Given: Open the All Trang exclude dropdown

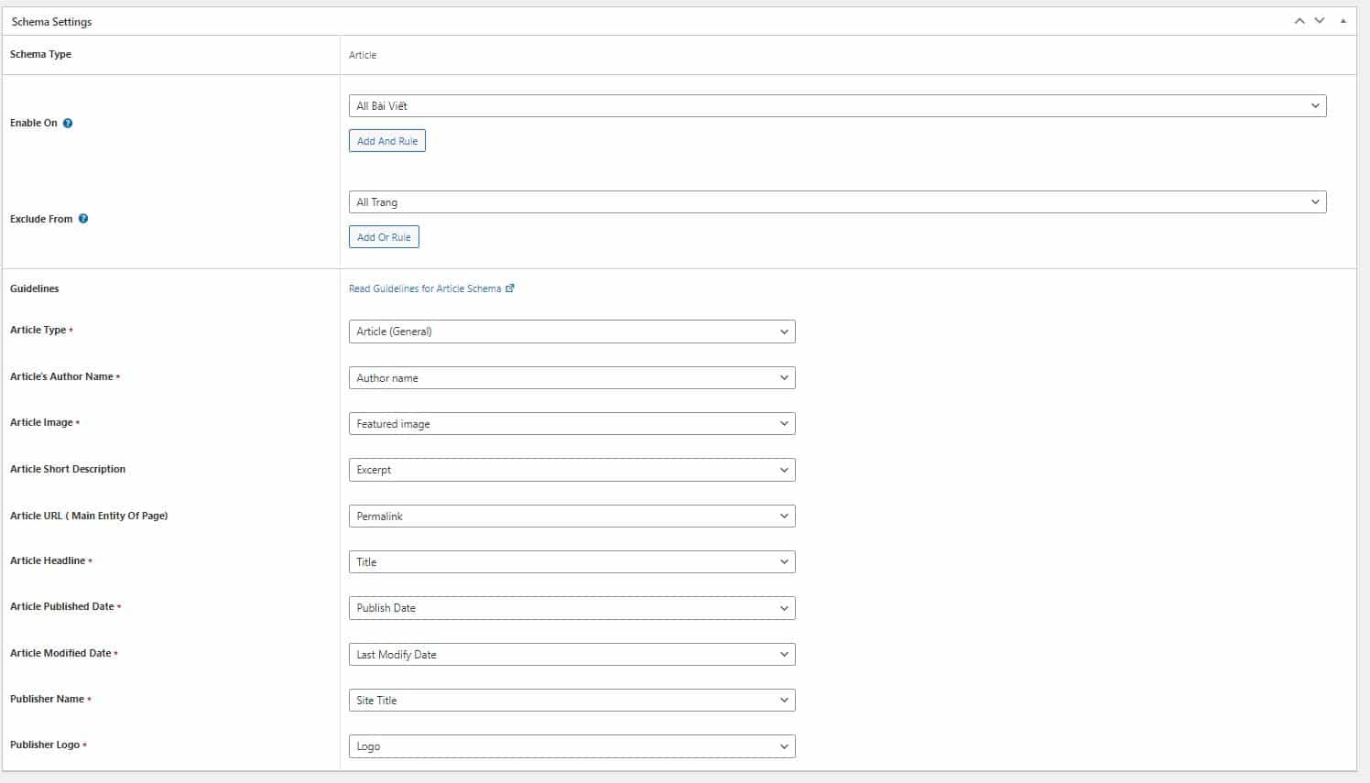Looking at the screenshot, I should click(837, 202).
